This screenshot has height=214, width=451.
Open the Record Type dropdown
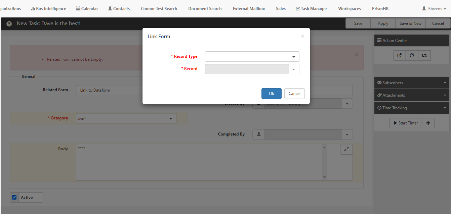tap(252, 57)
